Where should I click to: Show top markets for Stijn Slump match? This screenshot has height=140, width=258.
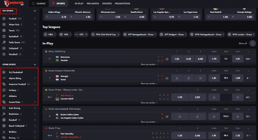[x=149, y=103]
